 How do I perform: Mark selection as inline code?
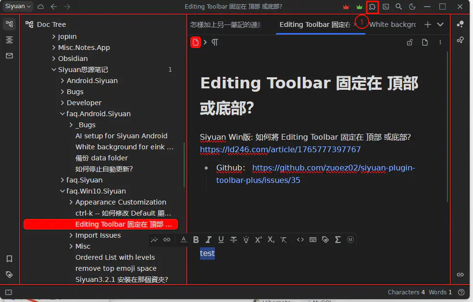(x=300, y=240)
